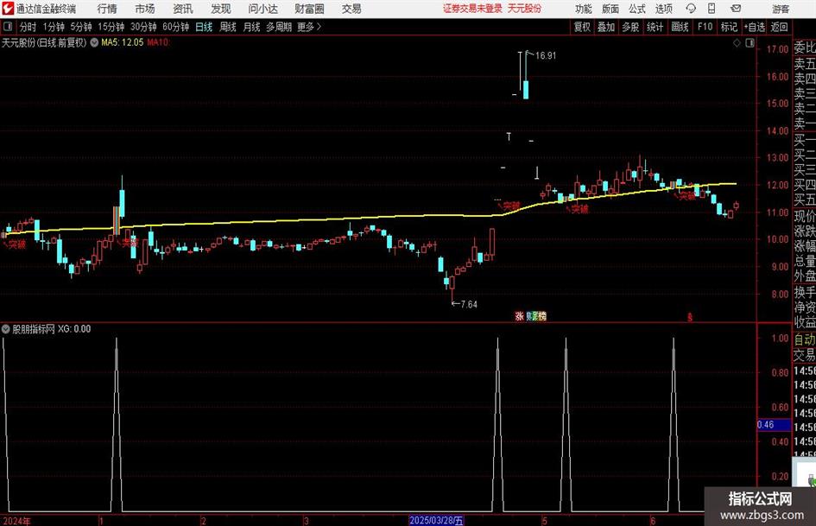
Task: Open the F10 company info button
Action: tap(705, 27)
